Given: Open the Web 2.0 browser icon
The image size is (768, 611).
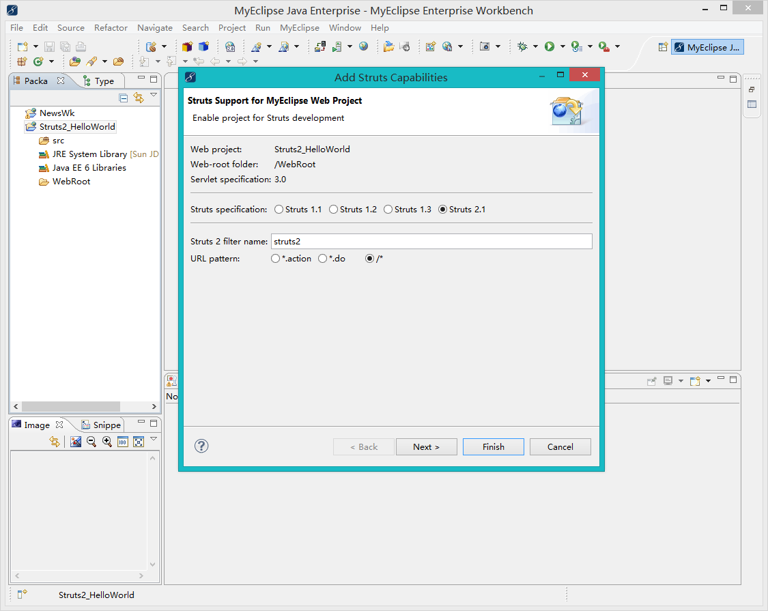Looking at the screenshot, I should click(230, 46).
